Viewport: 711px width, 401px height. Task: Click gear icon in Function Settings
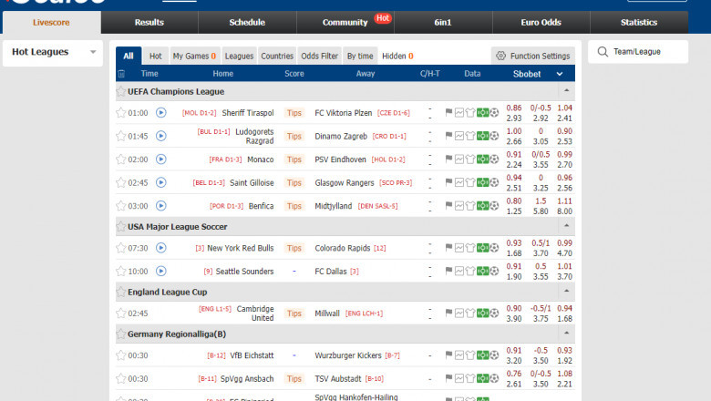point(500,56)
